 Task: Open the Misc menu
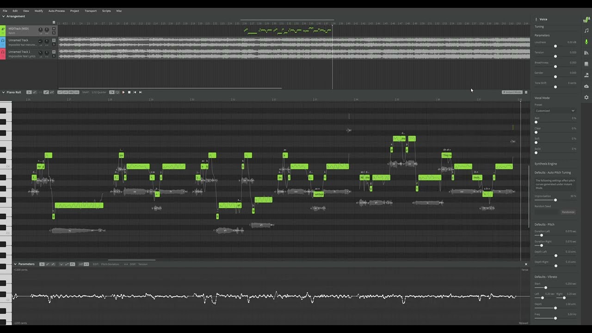click(119, 11)
